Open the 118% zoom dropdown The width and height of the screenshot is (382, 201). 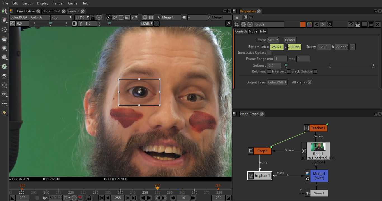click(x=82, y=17)
